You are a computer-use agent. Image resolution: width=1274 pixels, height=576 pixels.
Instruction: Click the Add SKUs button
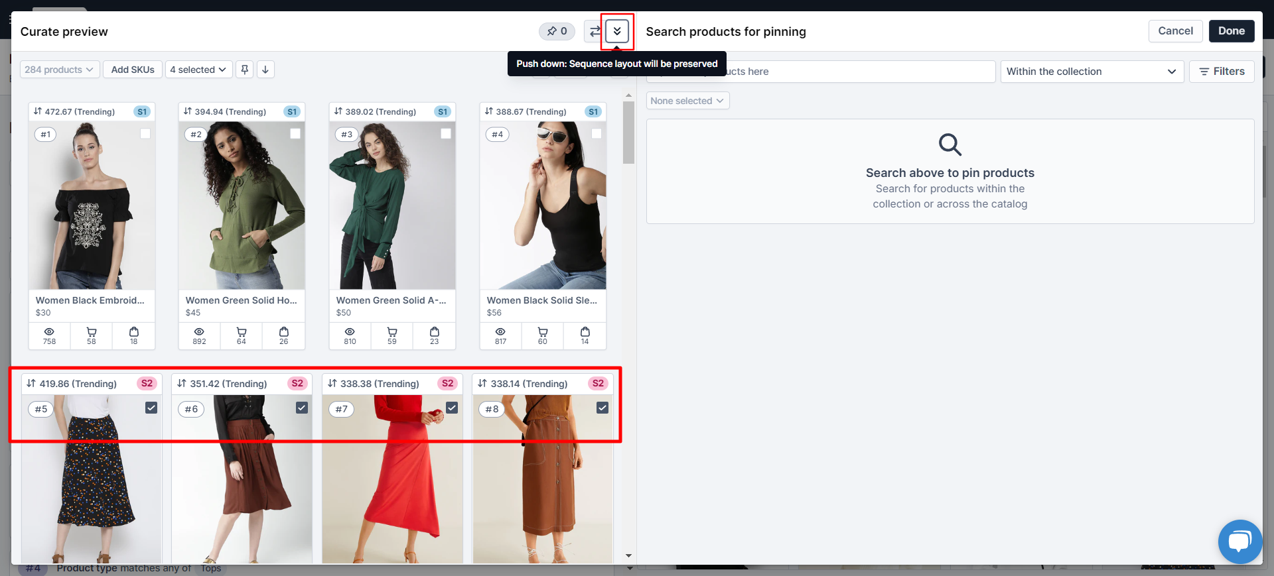point(133,70)
